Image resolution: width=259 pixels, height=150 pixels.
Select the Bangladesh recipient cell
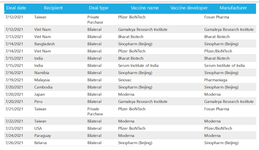point(44,44)
